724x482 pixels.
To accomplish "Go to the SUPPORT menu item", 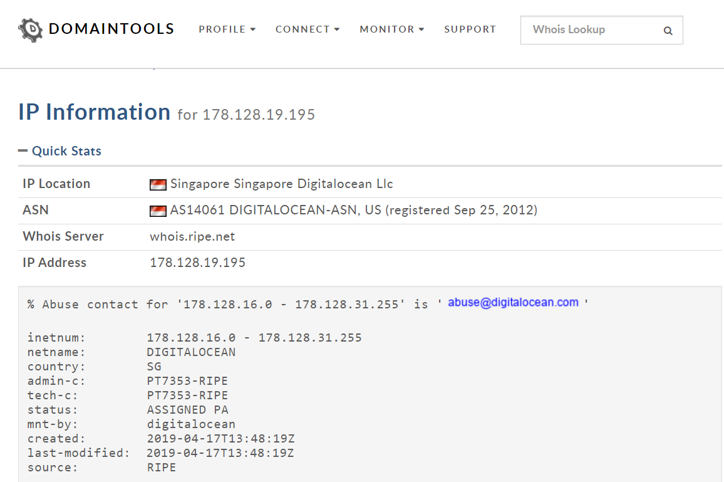I will point(470,29).
